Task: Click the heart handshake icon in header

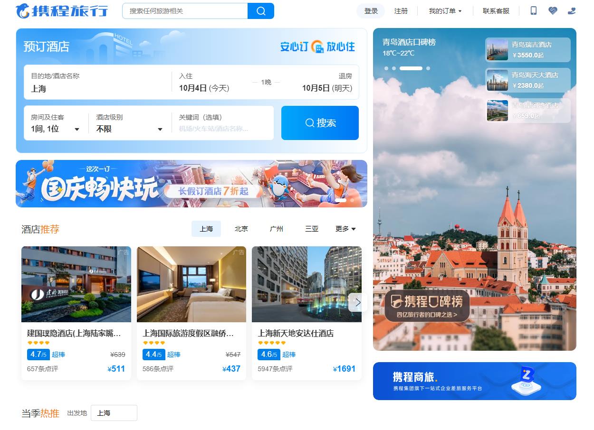Action: [553, 10]
